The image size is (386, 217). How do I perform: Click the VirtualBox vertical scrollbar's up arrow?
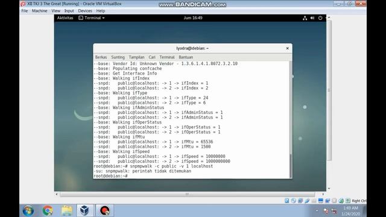click(x=329, y=17)
